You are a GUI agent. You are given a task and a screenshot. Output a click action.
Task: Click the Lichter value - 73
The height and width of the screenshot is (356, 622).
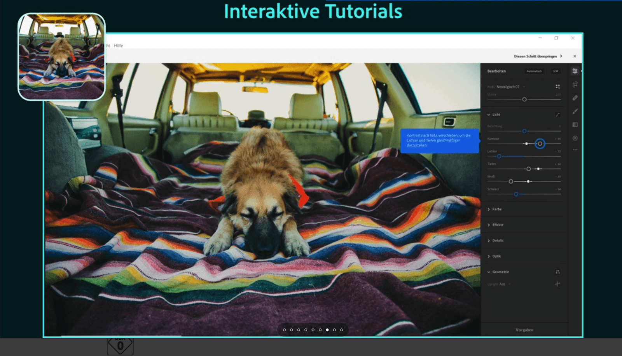[x=558, y=152]
